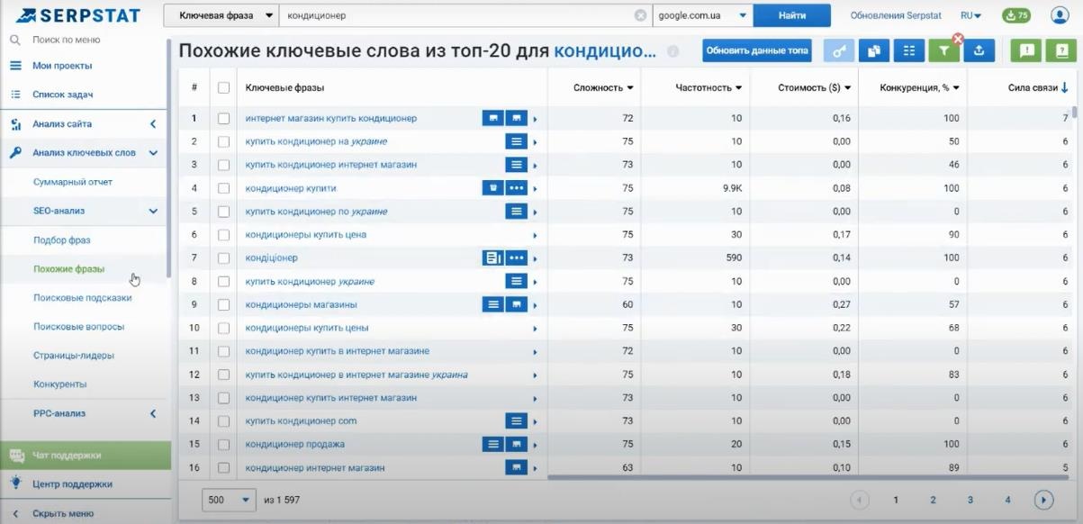Open the user profile avatar
This screenshot has width=1083, height=524.
pos(1060,15)
